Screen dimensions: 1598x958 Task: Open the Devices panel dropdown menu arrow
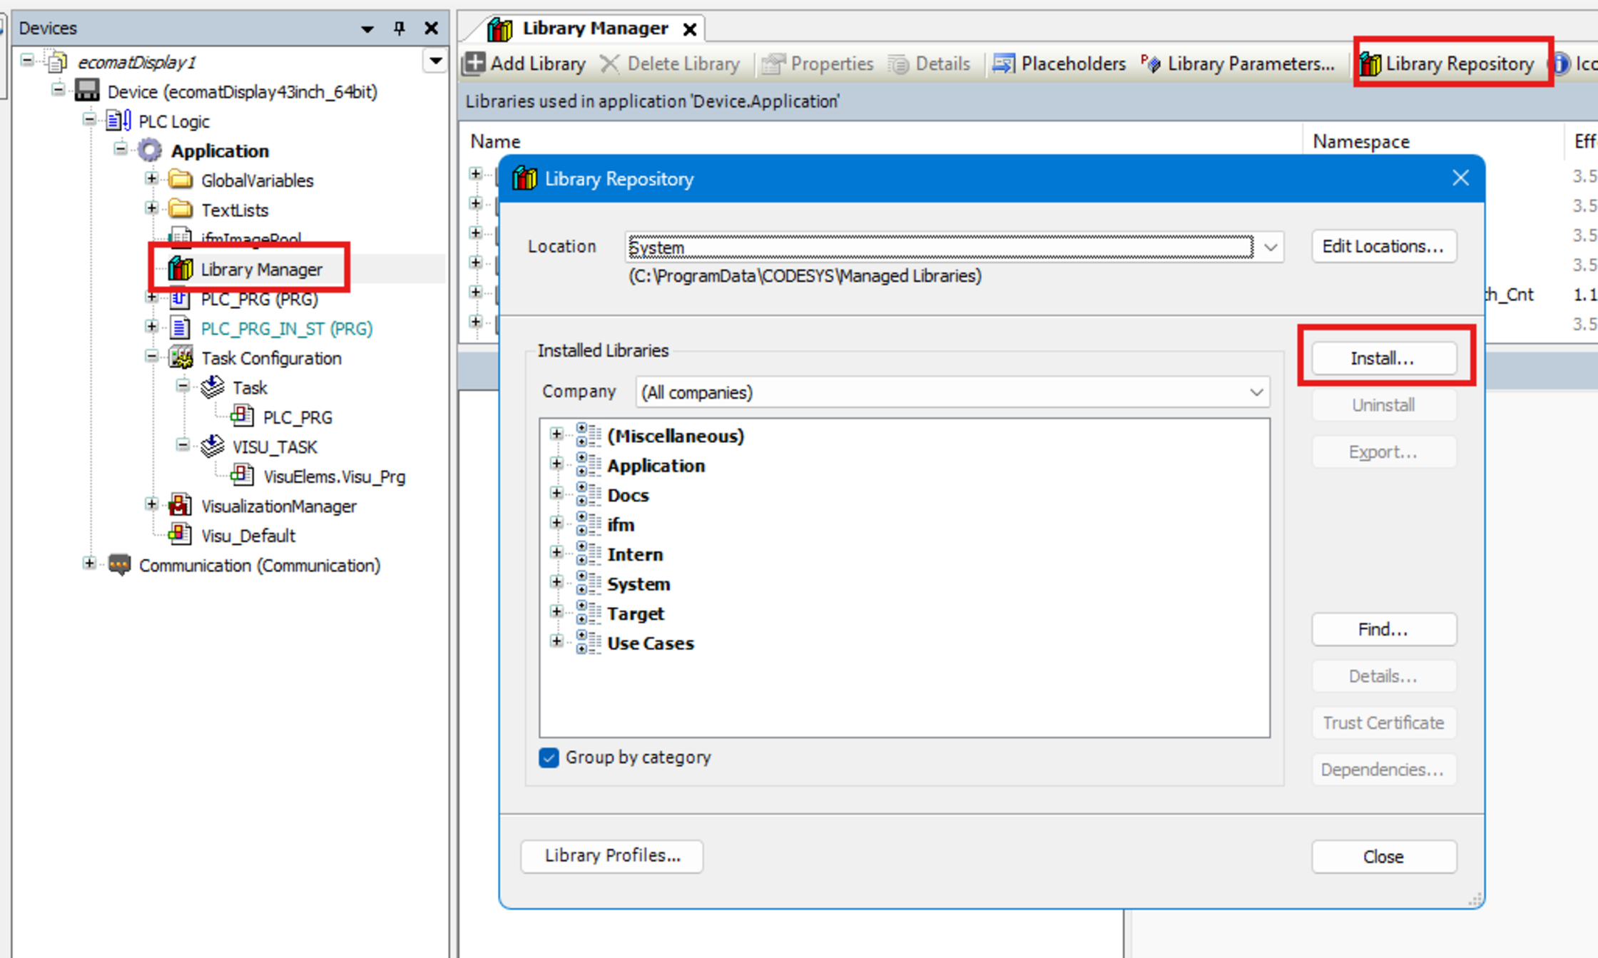pos(367,29)
